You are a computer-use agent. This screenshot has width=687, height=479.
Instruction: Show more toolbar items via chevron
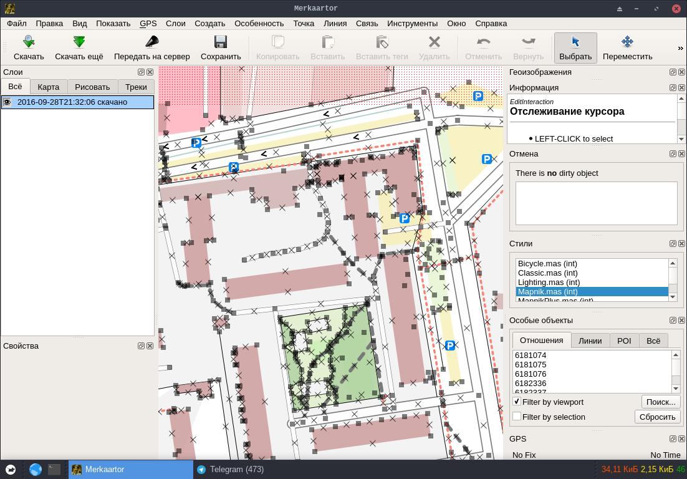(680, 48)
